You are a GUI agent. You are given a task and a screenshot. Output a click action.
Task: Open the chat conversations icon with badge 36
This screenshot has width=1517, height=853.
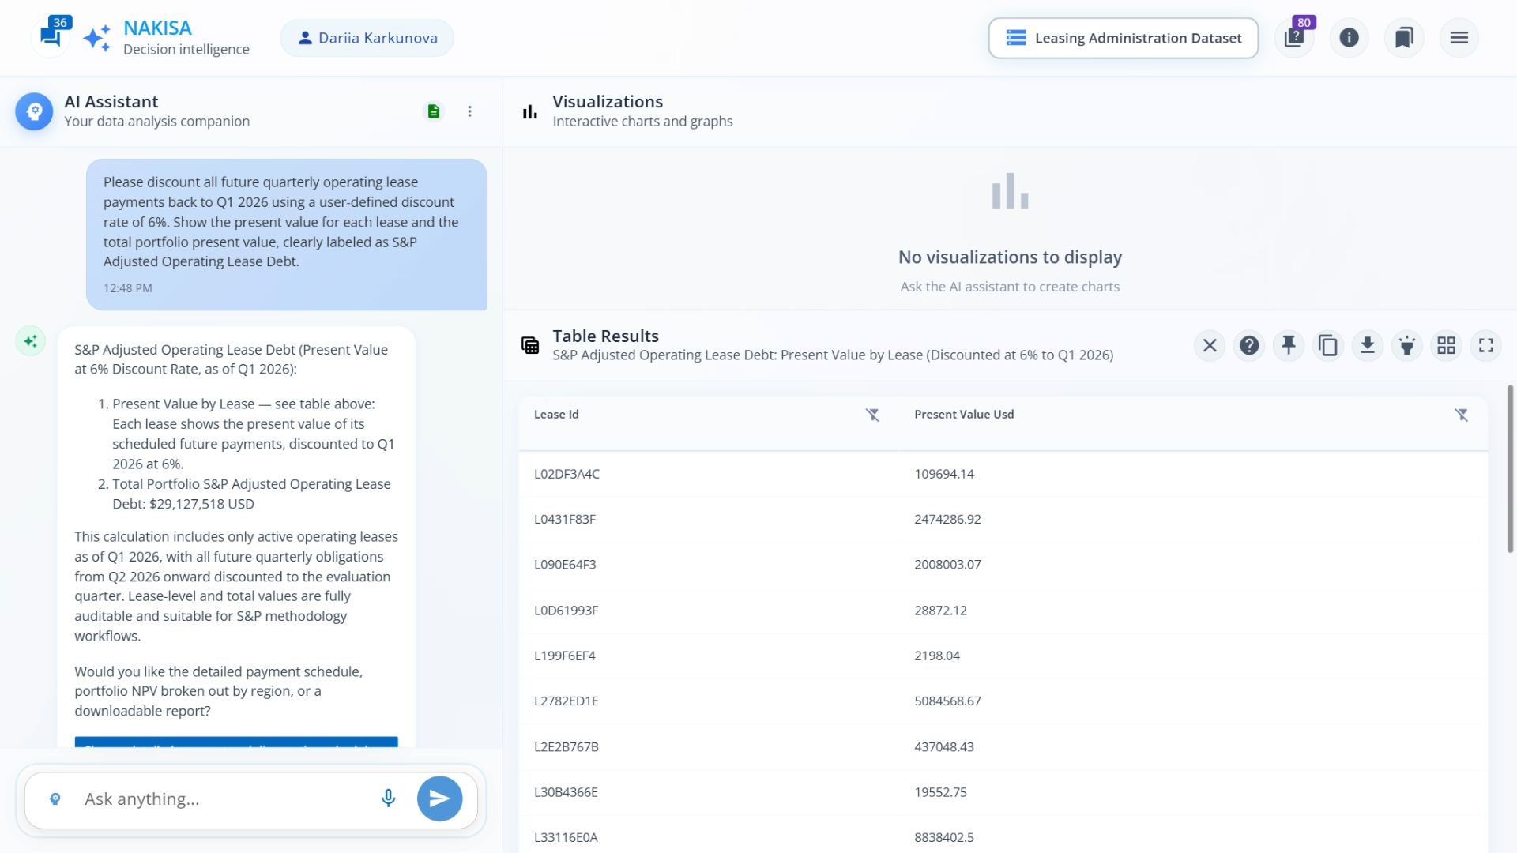[x=51, y=37]
